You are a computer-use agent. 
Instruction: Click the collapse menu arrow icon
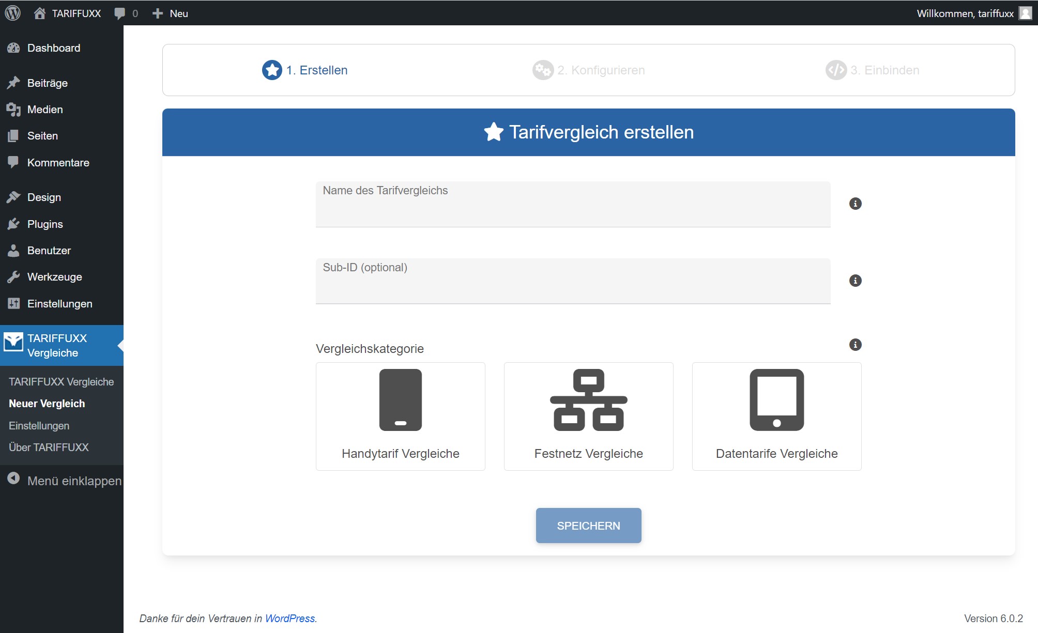(x=13, y=478)
